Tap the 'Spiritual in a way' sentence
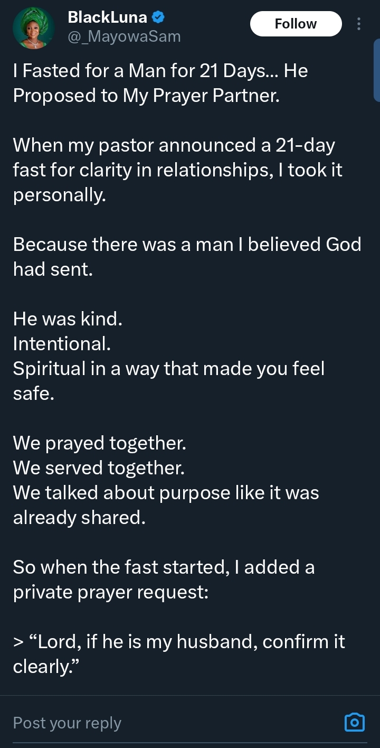Screen dimensions: 380x748 tap(169, 368)
